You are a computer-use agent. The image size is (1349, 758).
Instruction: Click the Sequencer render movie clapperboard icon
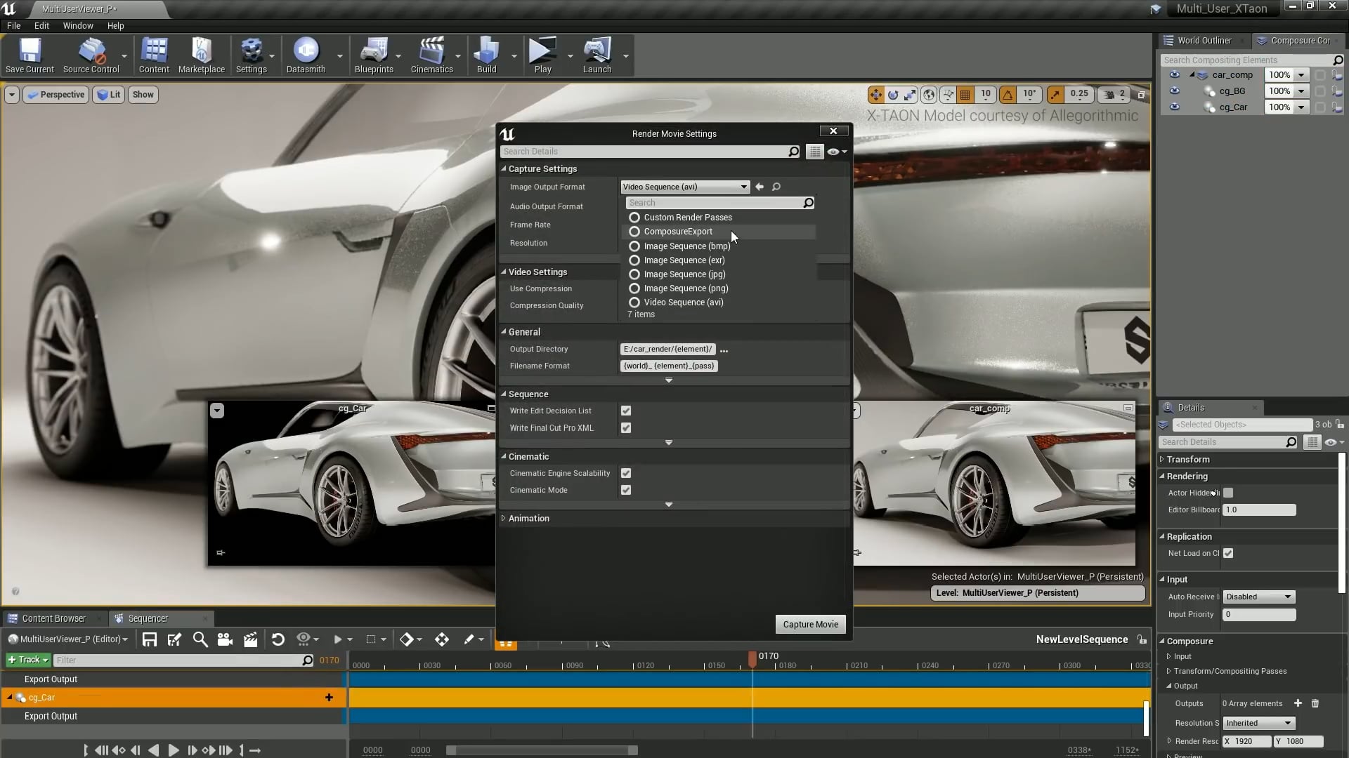250,639
